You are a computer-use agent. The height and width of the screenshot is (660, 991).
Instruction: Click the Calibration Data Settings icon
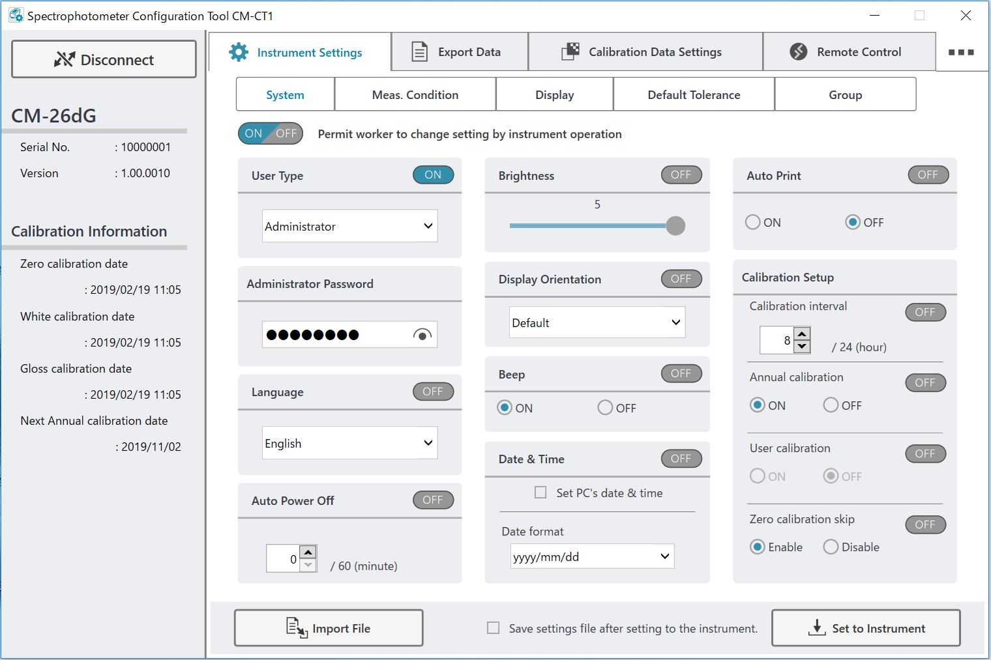[x=570, y=52]
